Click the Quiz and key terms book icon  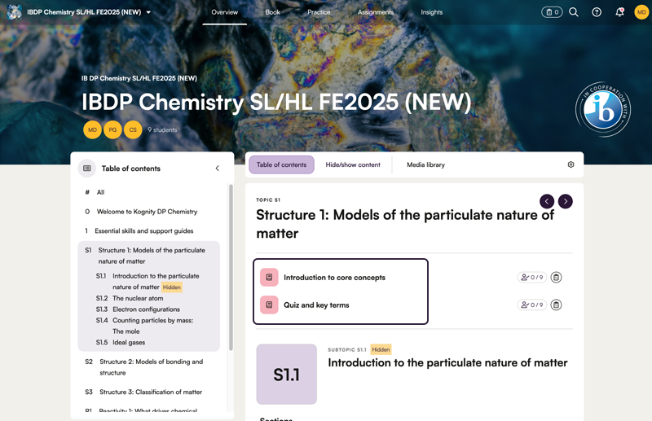(x=269, y=305)
